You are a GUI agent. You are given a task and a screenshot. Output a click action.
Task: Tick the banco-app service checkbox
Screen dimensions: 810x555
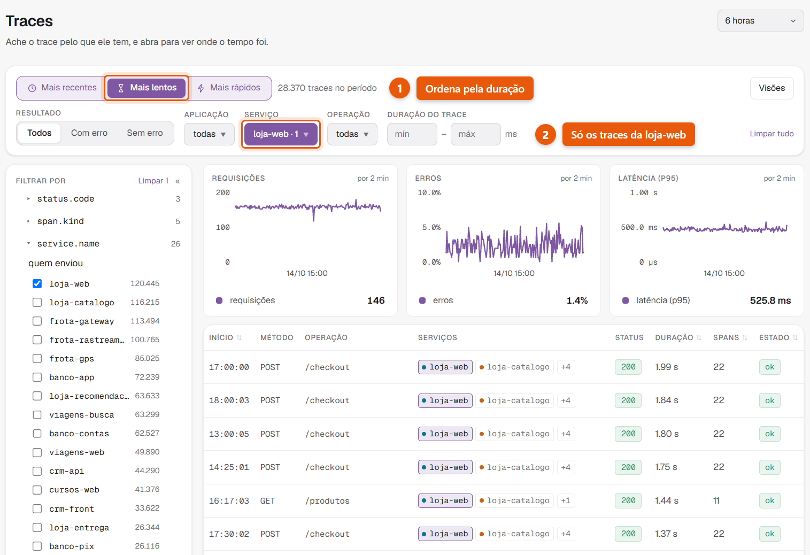point(37,377)
